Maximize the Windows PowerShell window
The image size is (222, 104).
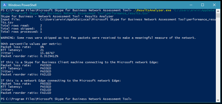click(203, 5)
